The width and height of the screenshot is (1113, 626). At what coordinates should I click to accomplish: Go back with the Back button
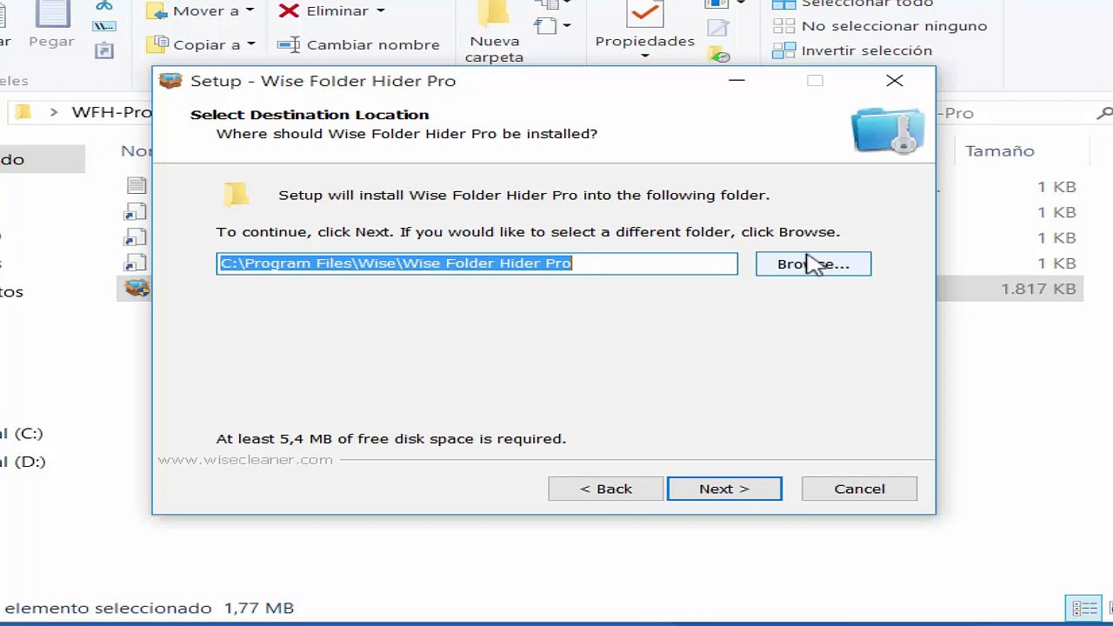click(606, 489)
